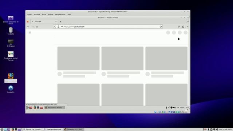233x131 pixels.
Task: Launch guest panel terminal icon
Action: coord(38,108)
